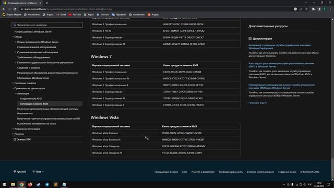Screen dimensions: 334x188
Task: Open the YouTube bookmark
Action: [x=75, y=15]
